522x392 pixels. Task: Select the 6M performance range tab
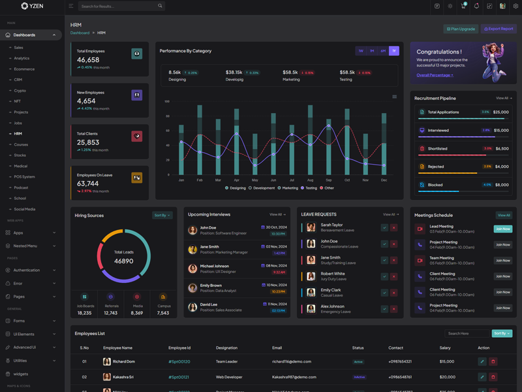coord(383,51)
